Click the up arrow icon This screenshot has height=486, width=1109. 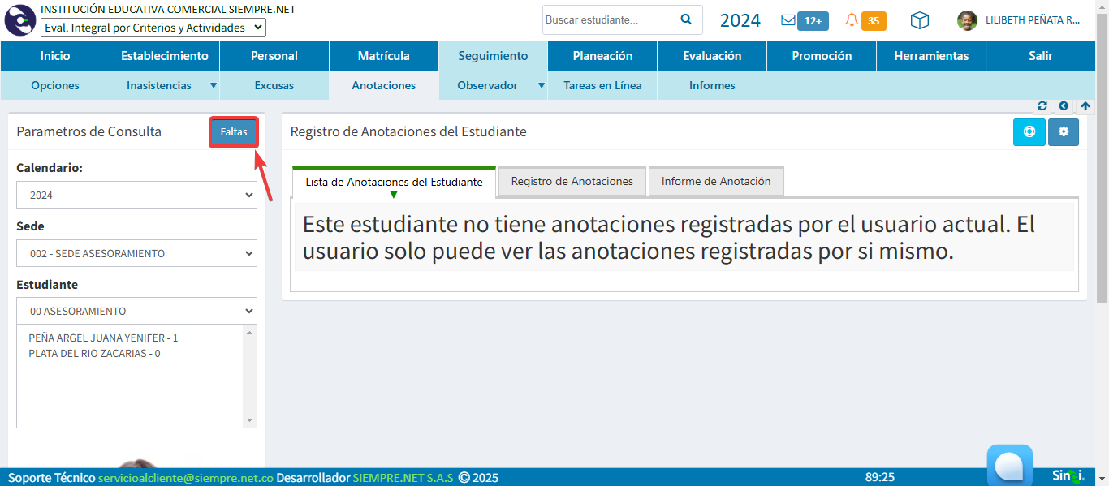coord(1085,106)
